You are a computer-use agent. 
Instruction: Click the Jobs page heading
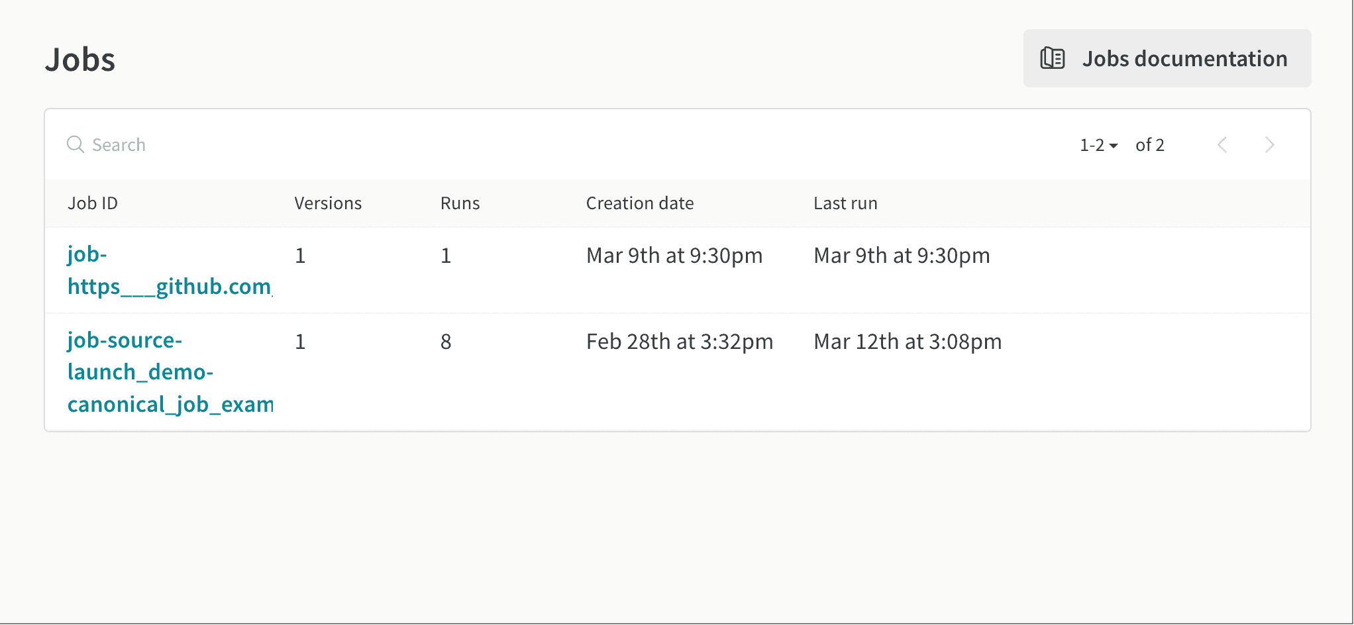pos(80,60)
